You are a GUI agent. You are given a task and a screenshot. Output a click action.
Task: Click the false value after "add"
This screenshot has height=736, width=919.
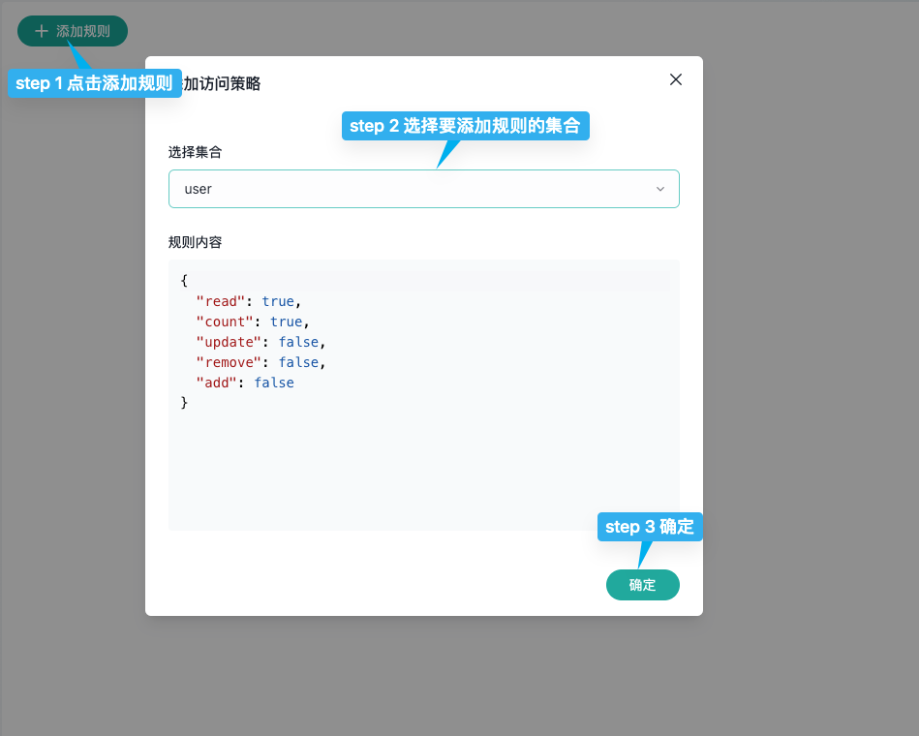click(x=274, y=383)
